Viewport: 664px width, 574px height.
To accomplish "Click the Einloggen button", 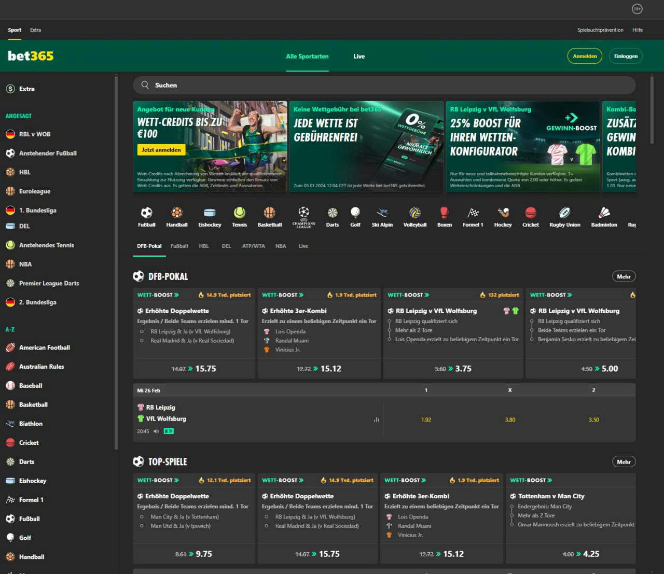I will (x=626, y=56).
